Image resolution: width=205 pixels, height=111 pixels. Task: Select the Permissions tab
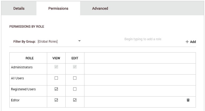point(58,8)
